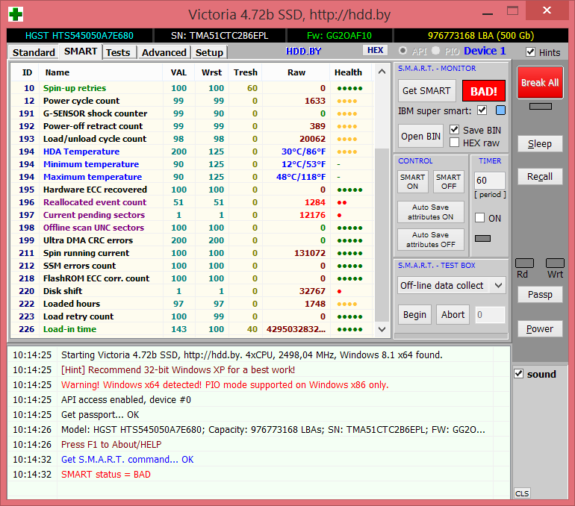Toggle the Hints checkbox
This screenshot has width=575, height=506.
[x=531, y=52]
